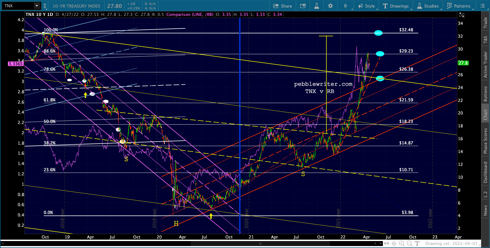Open the L2 sidebar tab
Screen dimensions: 490x248
486,194
